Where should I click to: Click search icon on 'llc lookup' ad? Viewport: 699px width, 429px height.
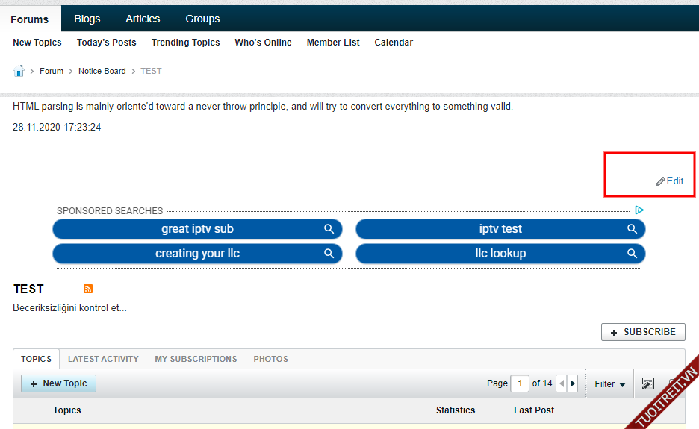point(633,254)
